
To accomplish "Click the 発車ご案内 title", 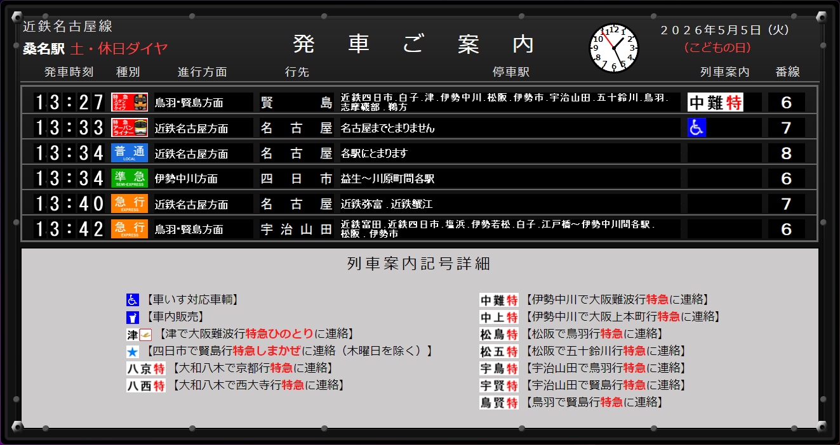I will coord(414,44).
